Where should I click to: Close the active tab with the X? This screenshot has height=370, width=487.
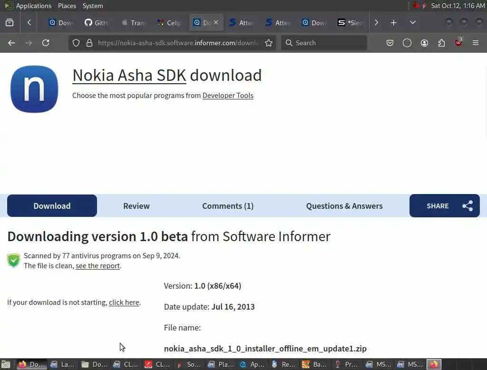pos(216,22)
